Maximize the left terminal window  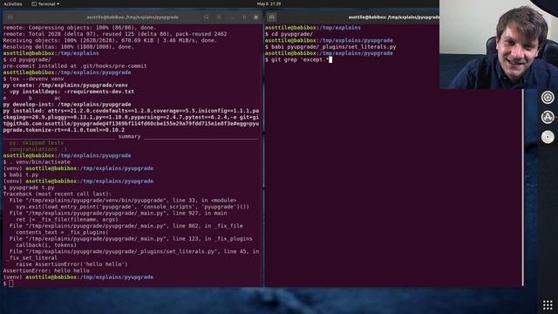click(244, 17)
